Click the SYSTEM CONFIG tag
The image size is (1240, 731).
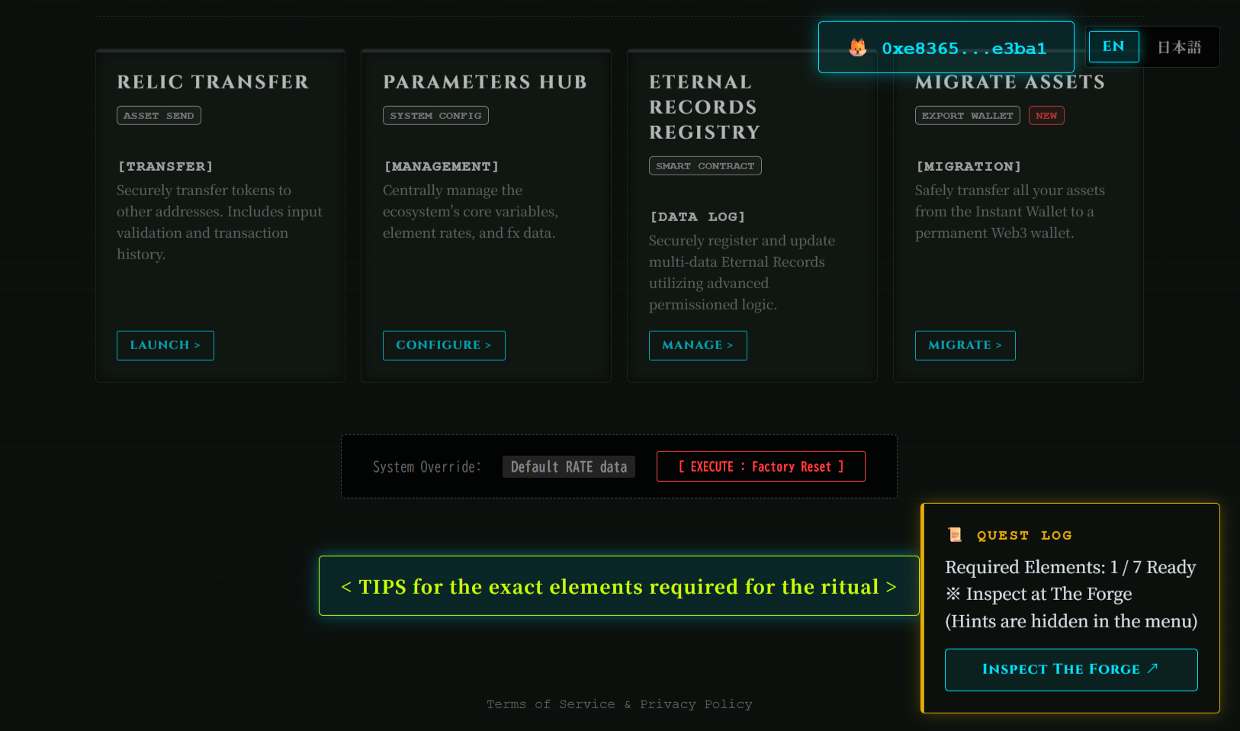435,115
